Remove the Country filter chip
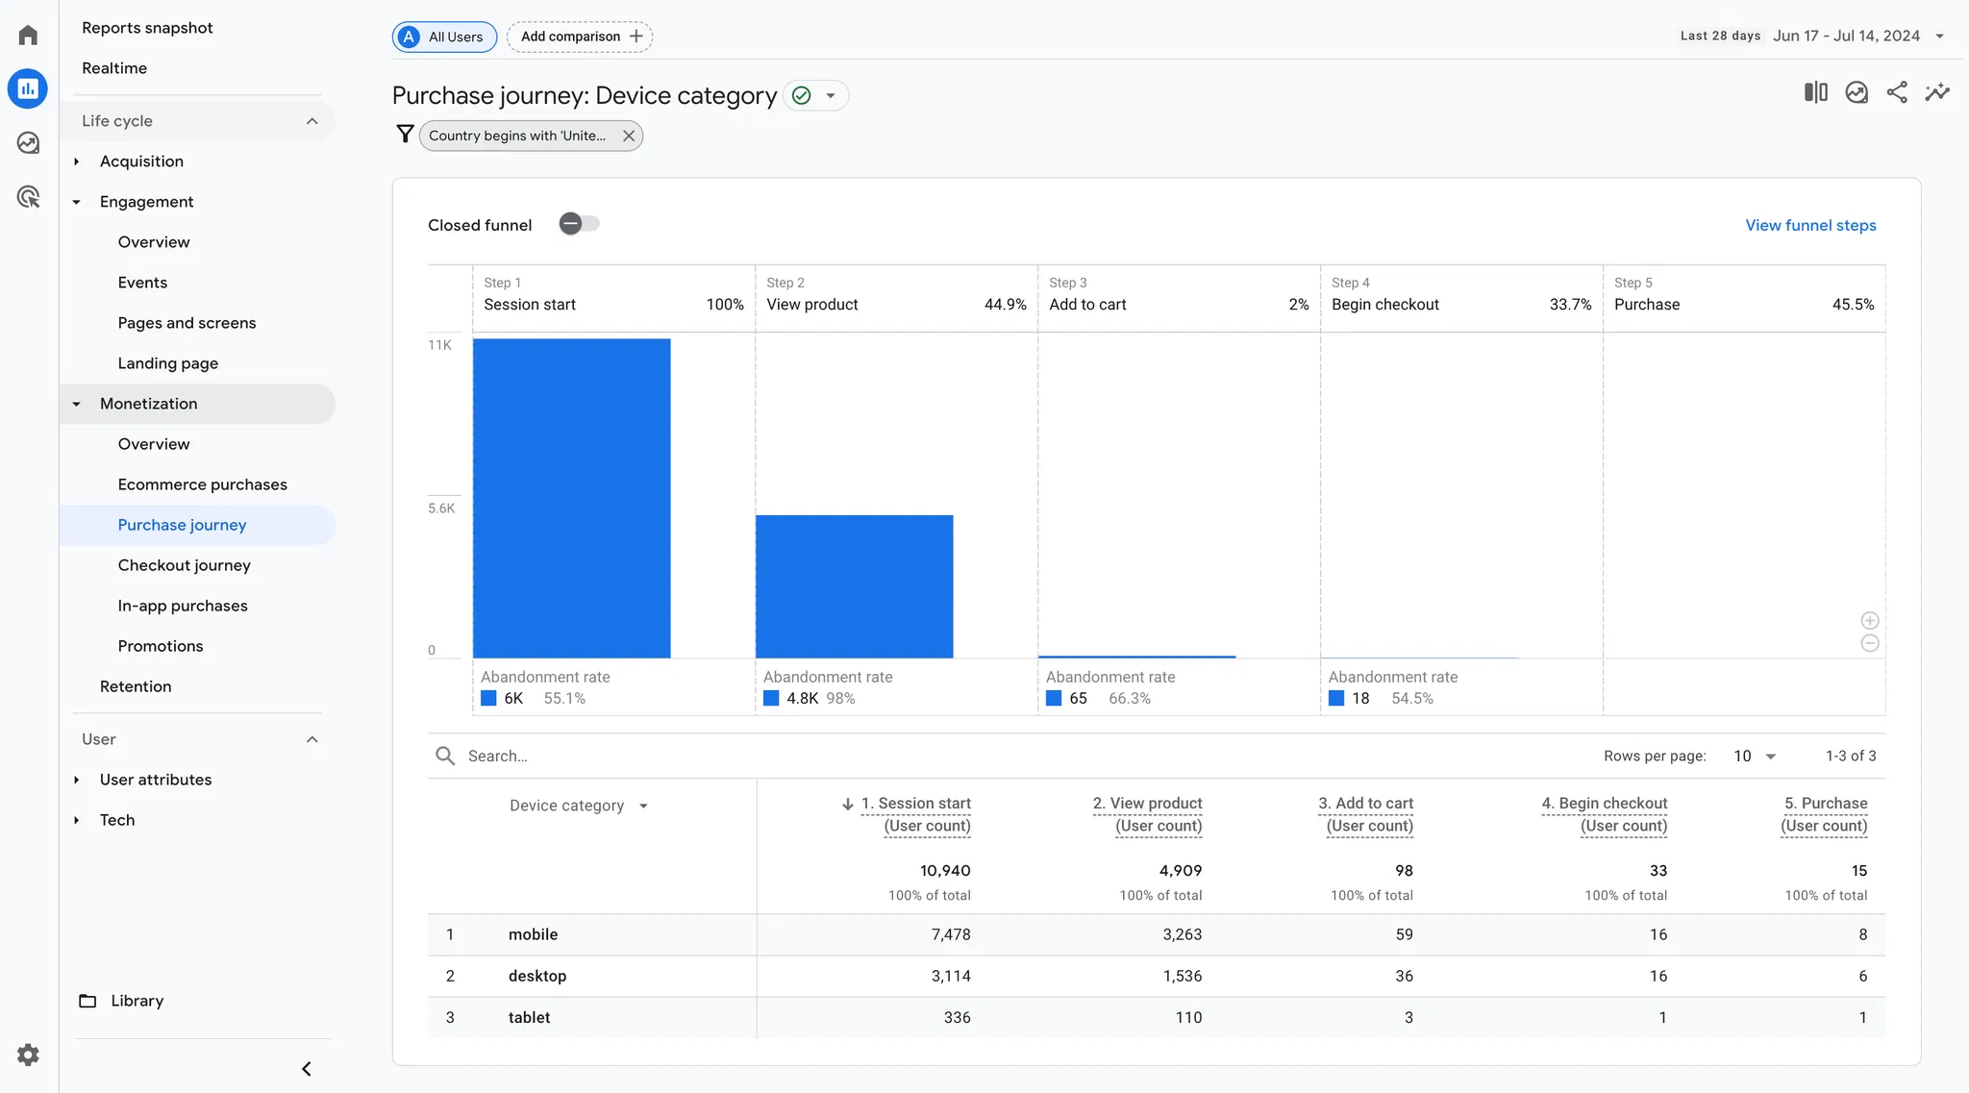The image size is (1969, 1093). coord(629,136)
